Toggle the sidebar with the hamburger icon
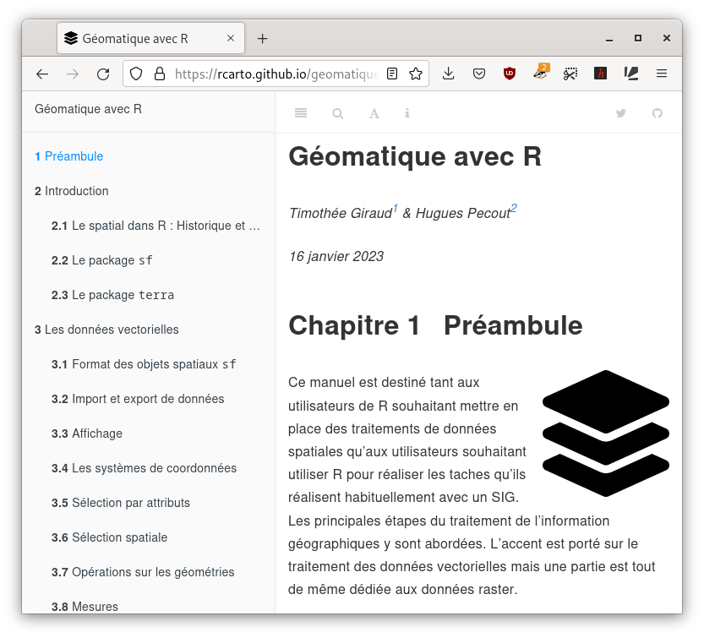The width and height of the screenshot is (704, 638). point(300,113)
